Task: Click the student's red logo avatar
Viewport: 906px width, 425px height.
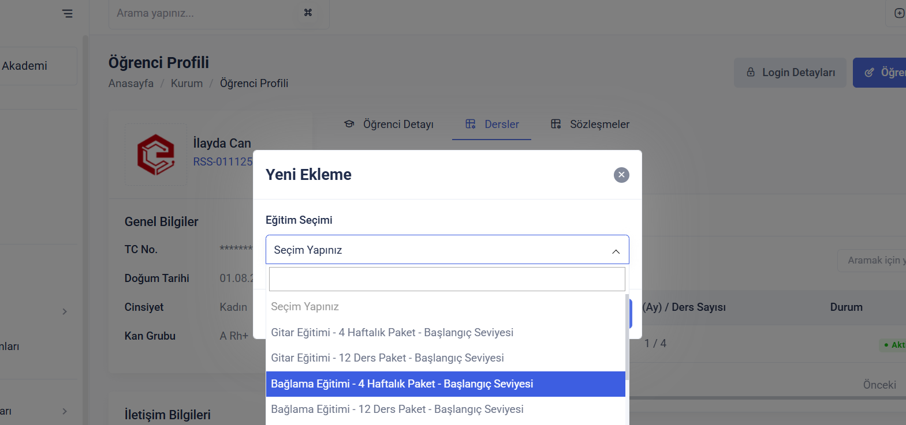Action: 156,155
